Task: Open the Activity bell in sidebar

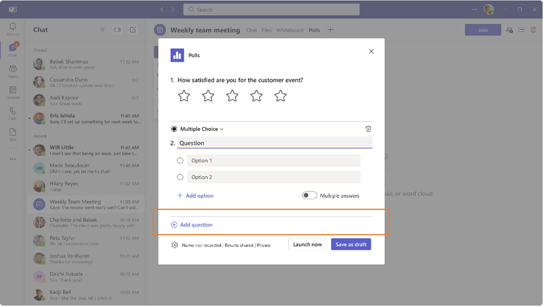Action: 13,29
